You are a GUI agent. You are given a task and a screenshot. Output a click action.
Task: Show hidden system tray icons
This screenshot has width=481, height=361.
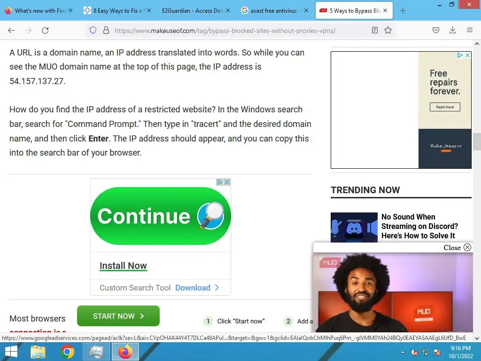click(x=403, y=353)
